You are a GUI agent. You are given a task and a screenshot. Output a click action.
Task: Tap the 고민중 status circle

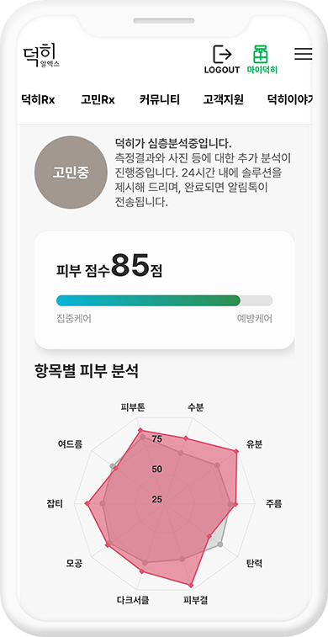[x=71, y=173]
